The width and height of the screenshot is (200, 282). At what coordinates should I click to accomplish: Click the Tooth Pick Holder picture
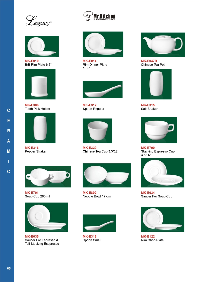(40, 84)
